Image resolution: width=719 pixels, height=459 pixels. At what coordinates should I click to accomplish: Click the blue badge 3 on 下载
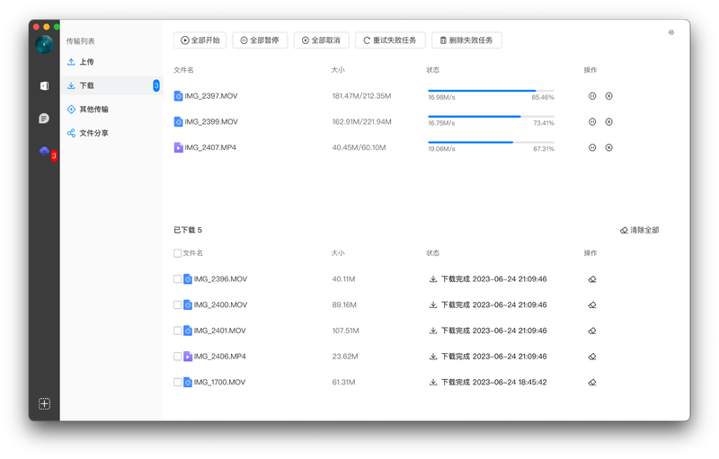[156, 85]
